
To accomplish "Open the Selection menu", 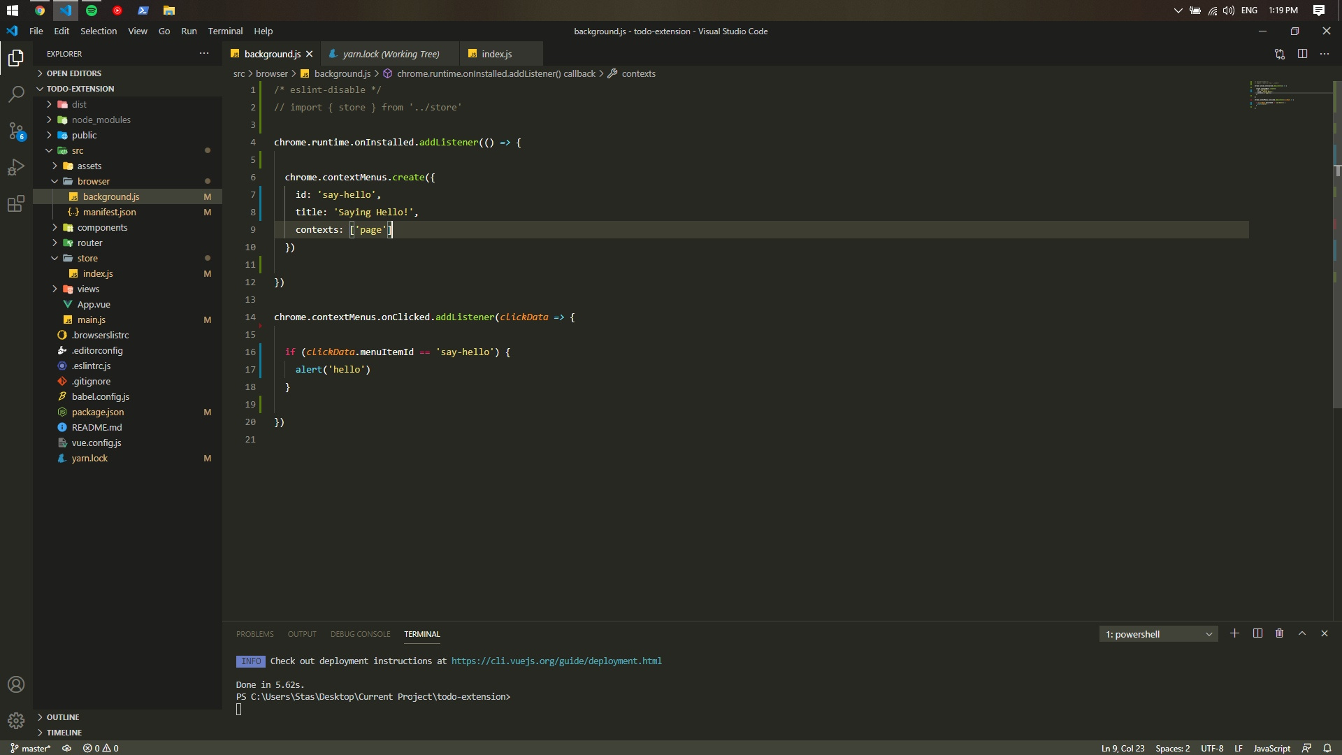I will (99, 31).
